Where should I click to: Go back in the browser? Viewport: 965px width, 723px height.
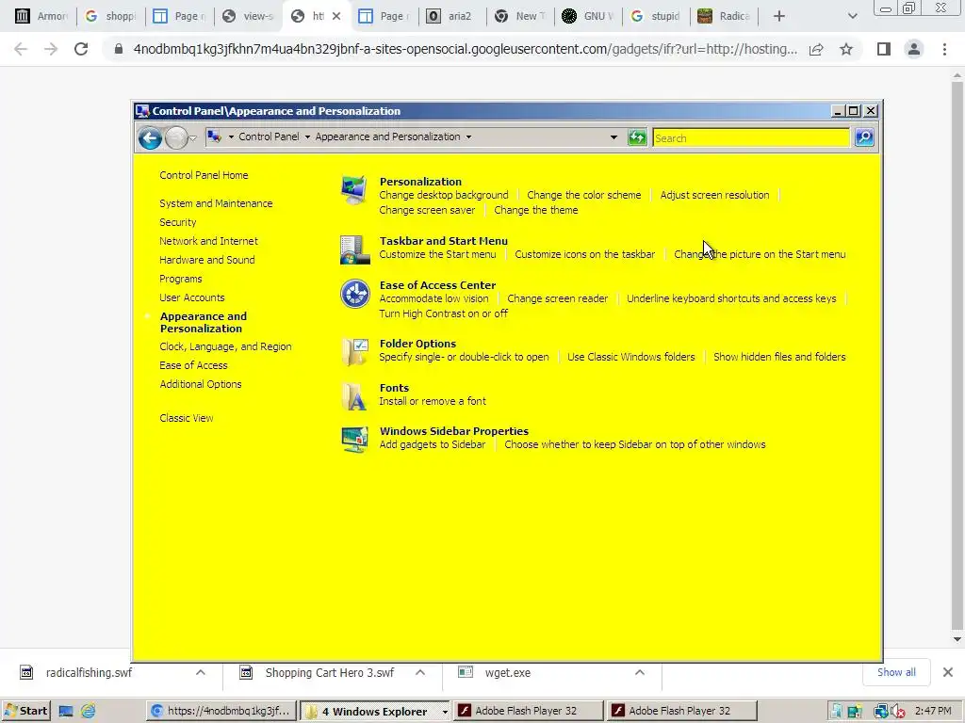coord(21,49)
